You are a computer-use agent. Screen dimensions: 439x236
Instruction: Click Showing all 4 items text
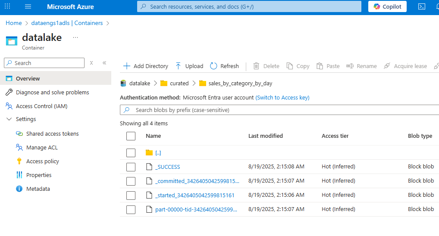point(144,123)
